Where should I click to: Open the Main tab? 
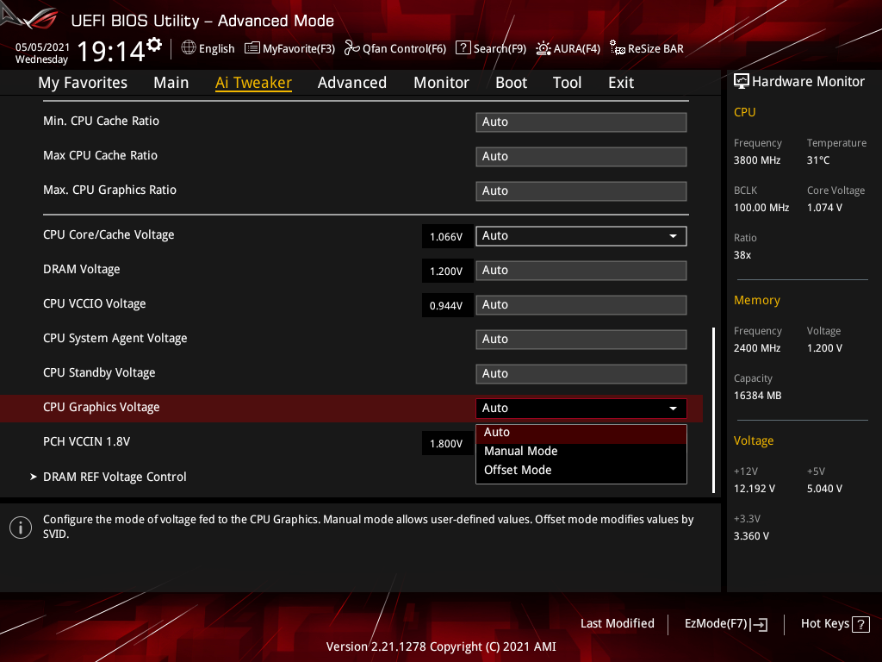point(171,83)
